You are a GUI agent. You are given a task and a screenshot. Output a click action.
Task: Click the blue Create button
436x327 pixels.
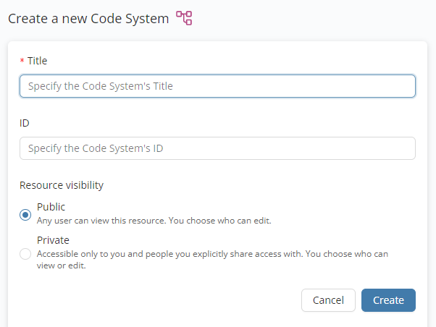(388, 300)
